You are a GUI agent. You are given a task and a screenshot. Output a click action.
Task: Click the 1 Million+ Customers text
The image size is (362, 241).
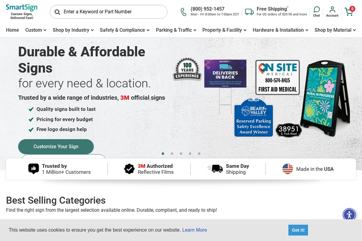(x=66, y=172)
